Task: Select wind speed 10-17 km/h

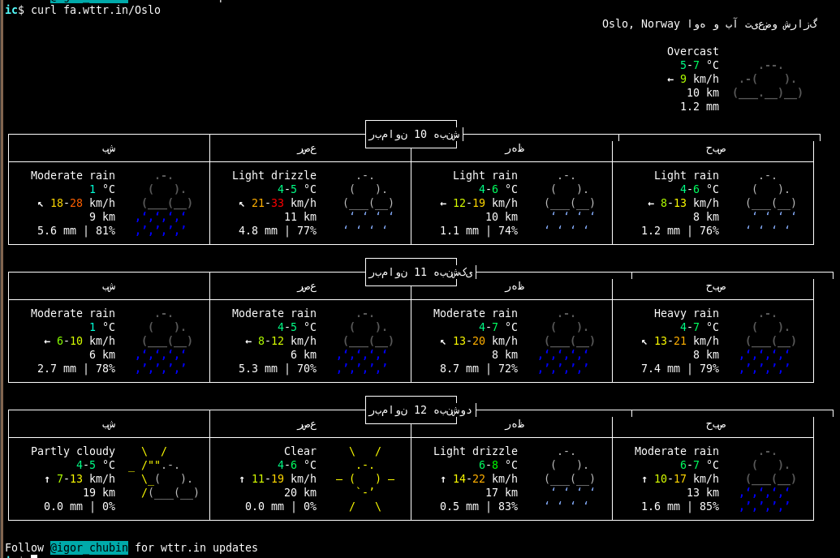Action: [680, 479]
